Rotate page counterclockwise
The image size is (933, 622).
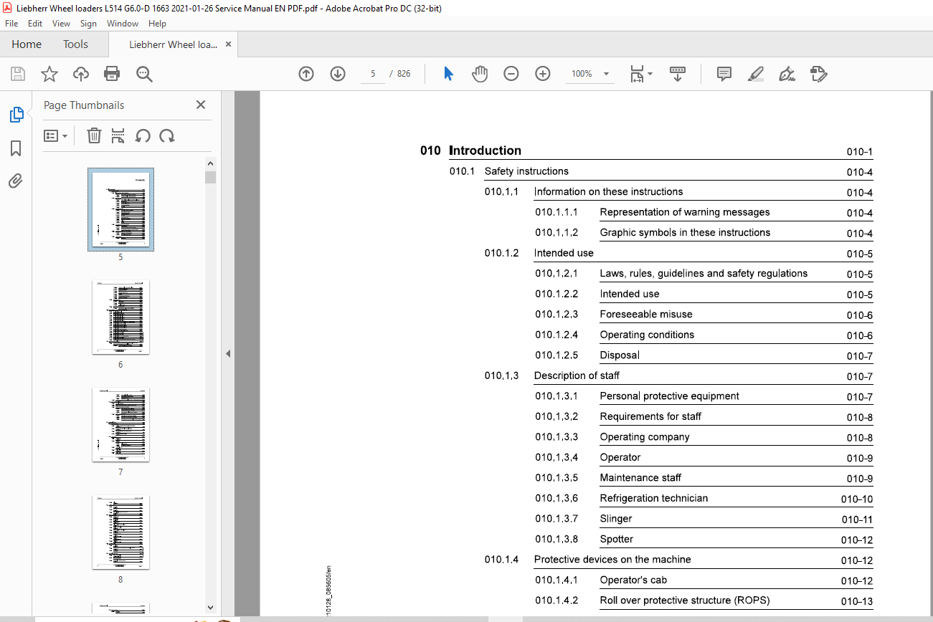pos(143,135)
